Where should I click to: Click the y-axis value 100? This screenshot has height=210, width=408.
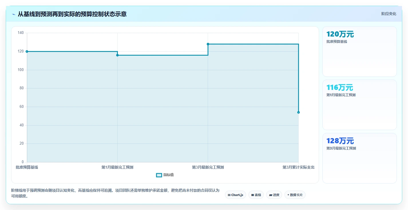(x=21, y=70)
